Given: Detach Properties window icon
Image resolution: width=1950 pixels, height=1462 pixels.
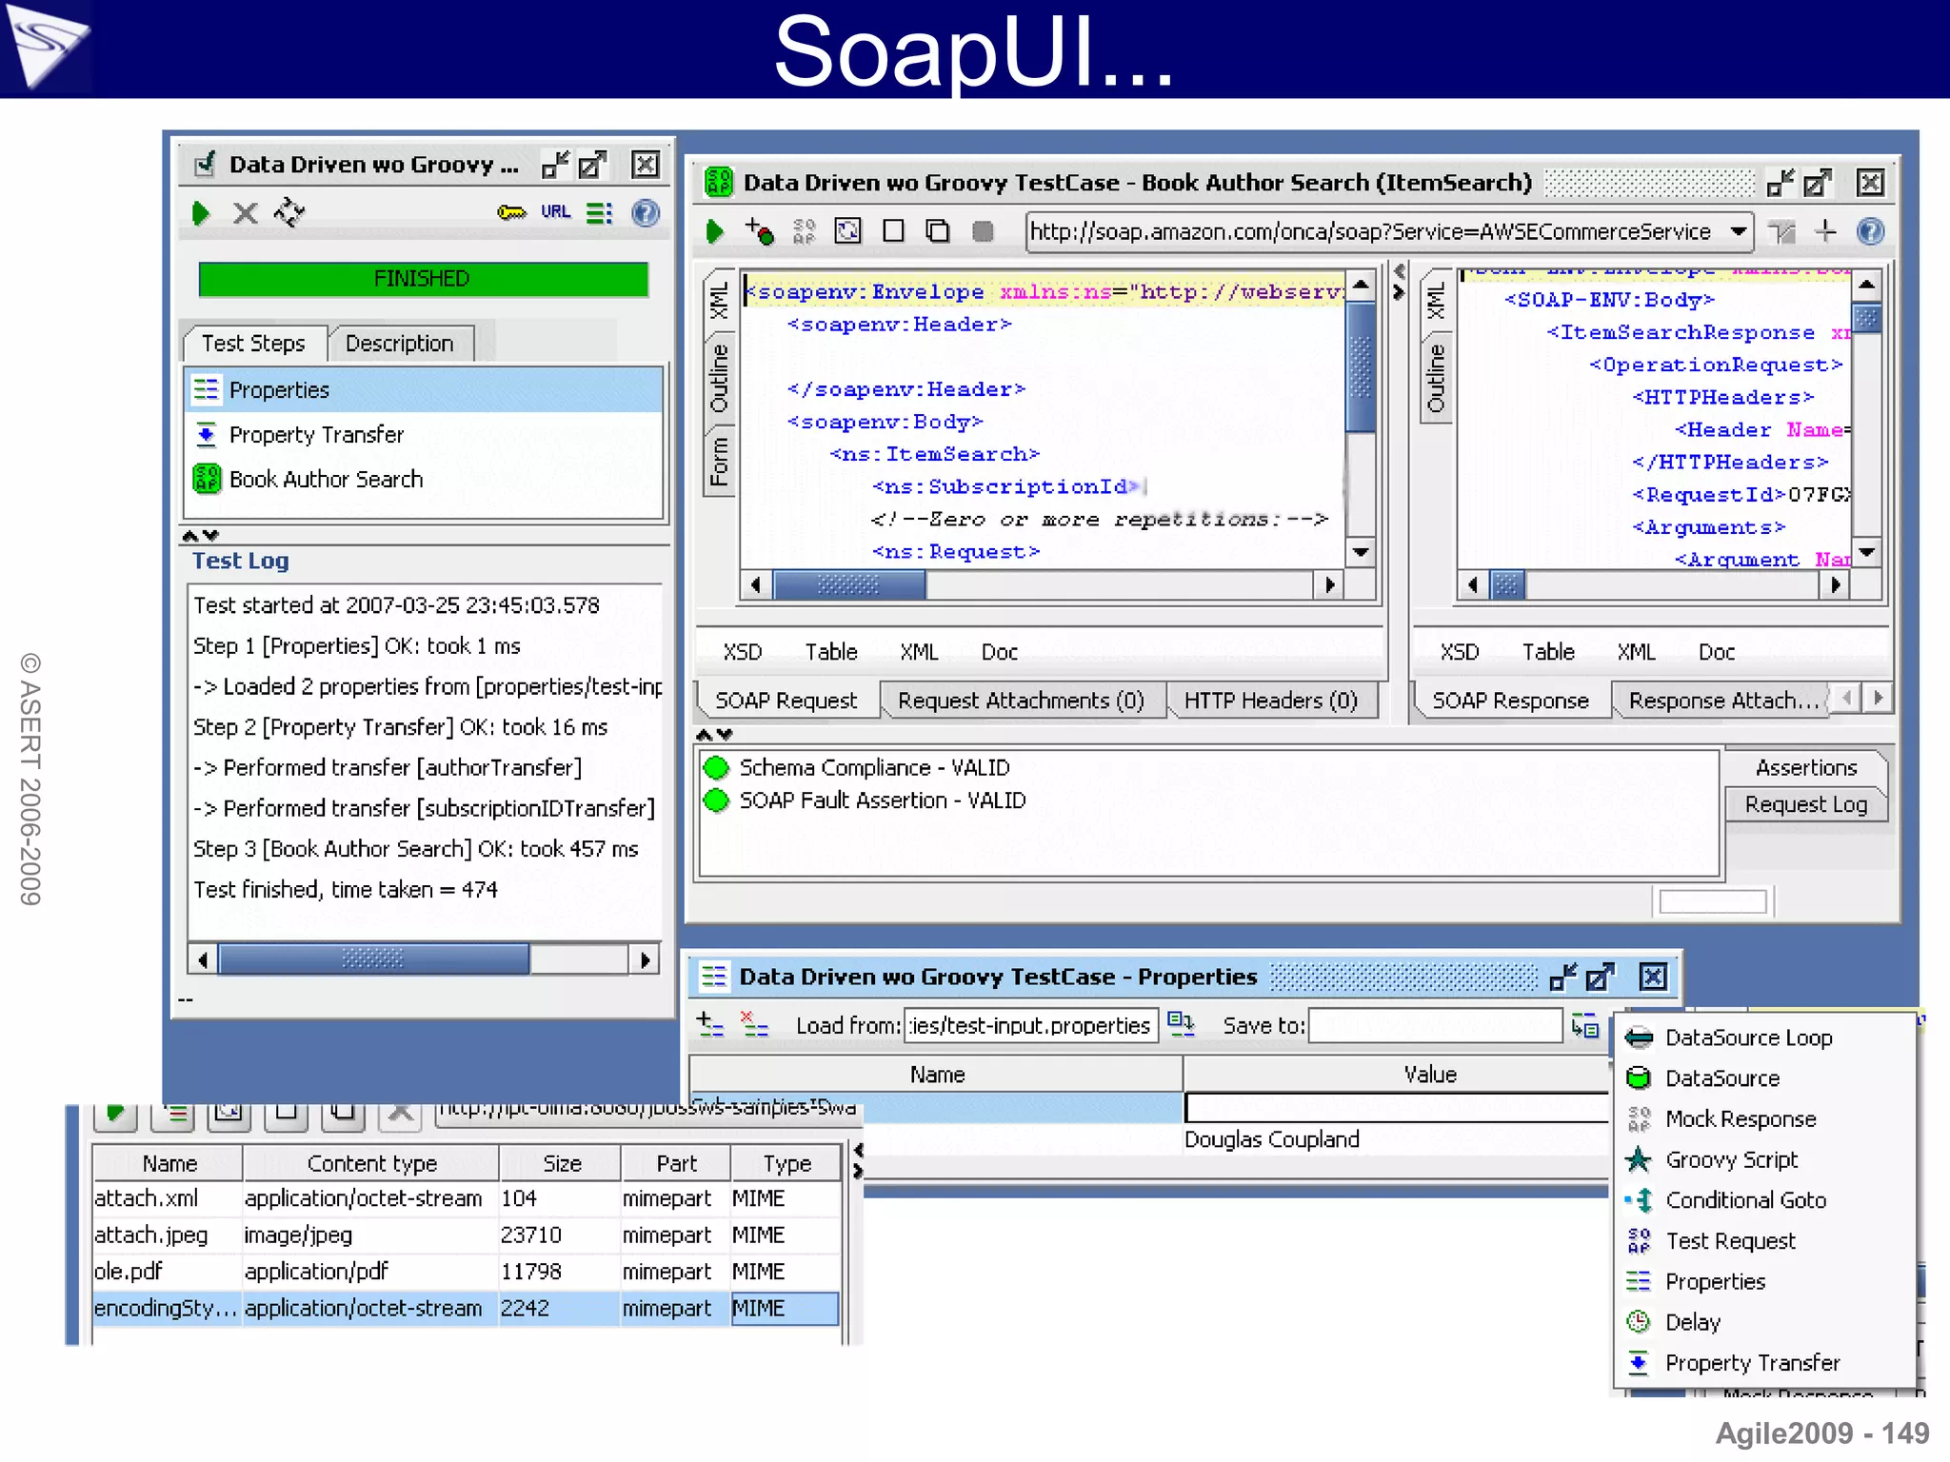Looking at the screenshot, I should point(1563,977).
